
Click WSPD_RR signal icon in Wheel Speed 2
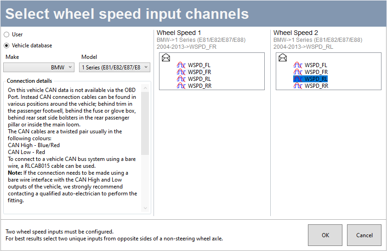click(x=298, y=86)
